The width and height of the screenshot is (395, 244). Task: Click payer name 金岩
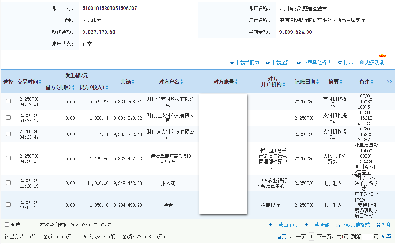(x=168, y=205)
